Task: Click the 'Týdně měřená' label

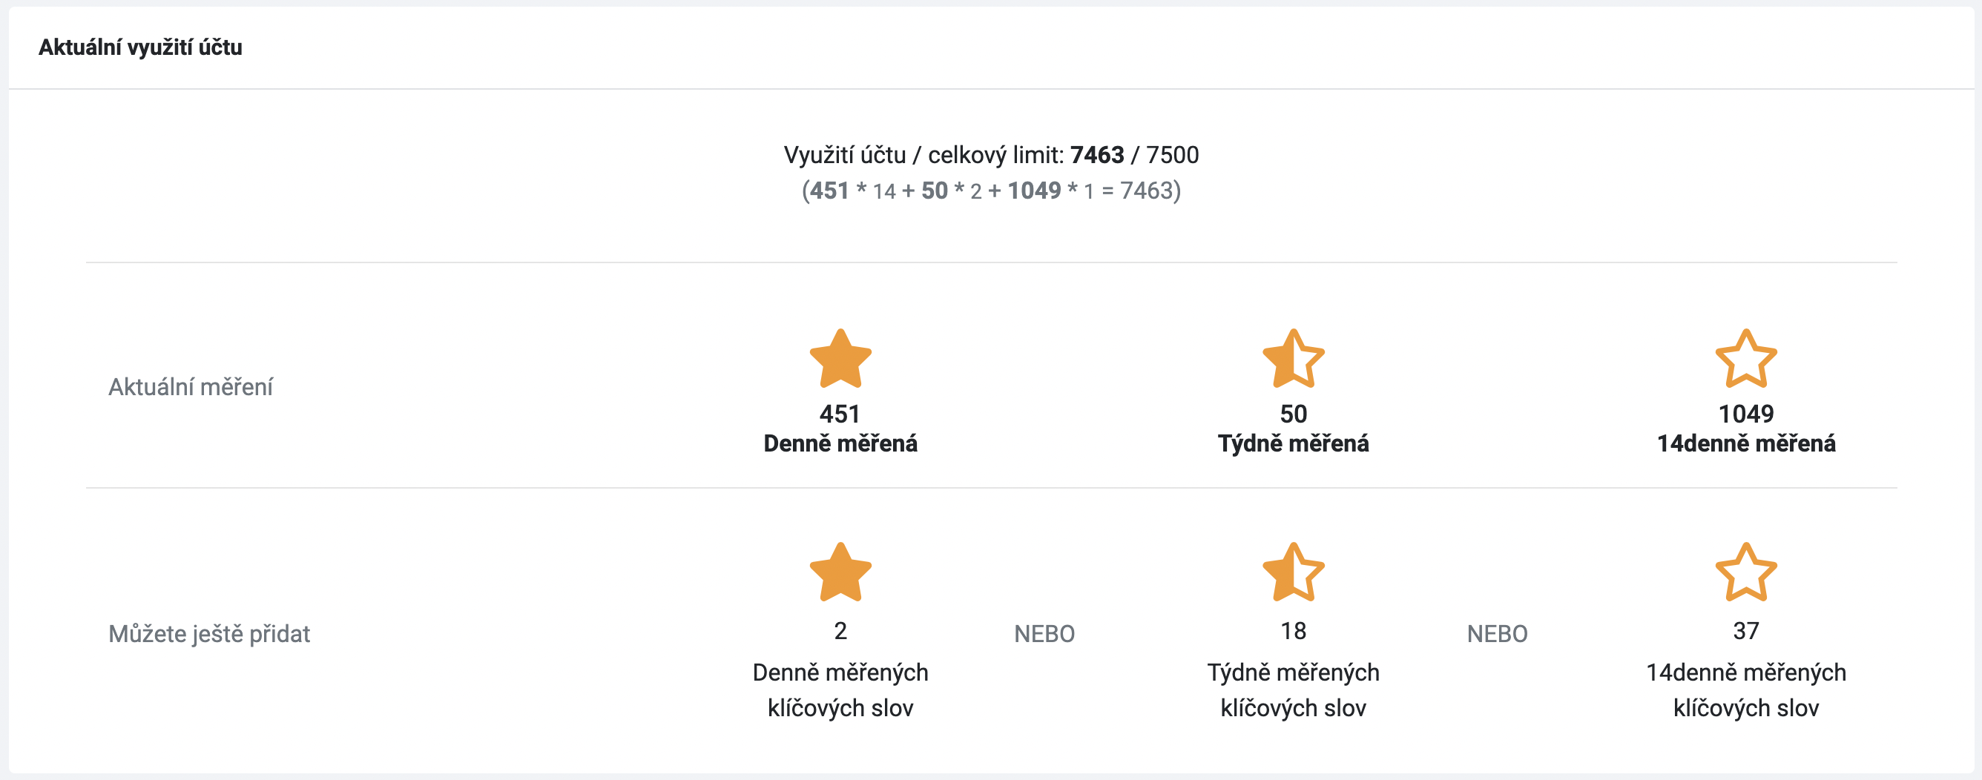Action: (1294, 444)
